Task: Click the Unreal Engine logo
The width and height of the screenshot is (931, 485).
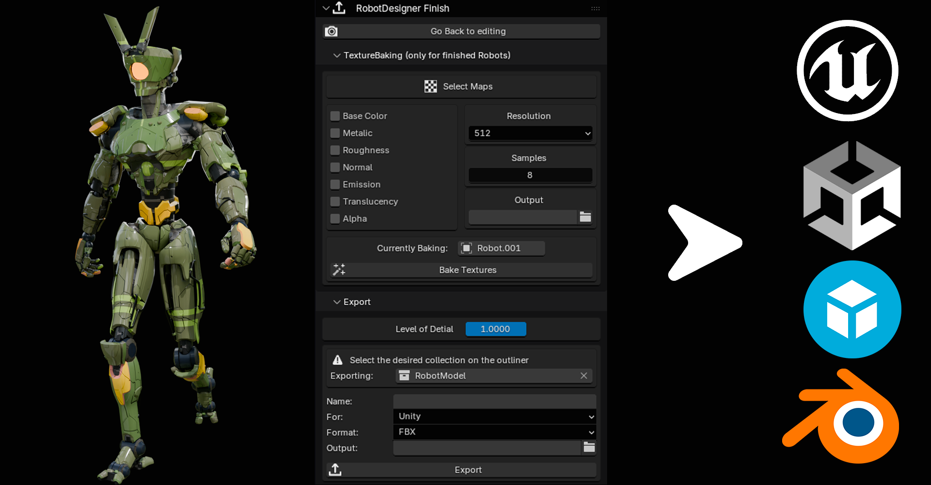Action: click(848, 71)
